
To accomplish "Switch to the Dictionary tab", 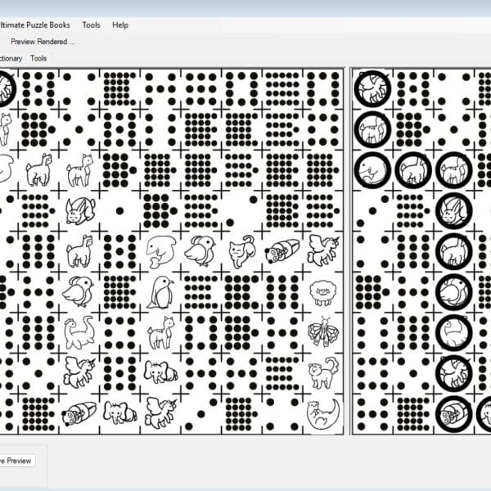I will [10, 58].
